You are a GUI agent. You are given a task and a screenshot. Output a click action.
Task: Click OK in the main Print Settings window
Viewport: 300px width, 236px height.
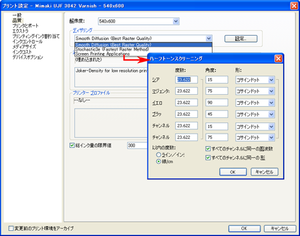tap(244, 229)
